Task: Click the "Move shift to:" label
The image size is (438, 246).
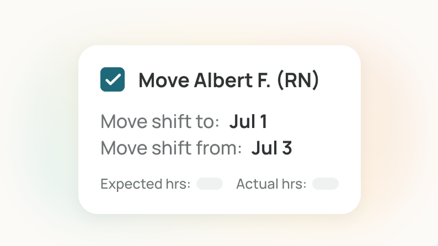Action: tap(161, 122)
